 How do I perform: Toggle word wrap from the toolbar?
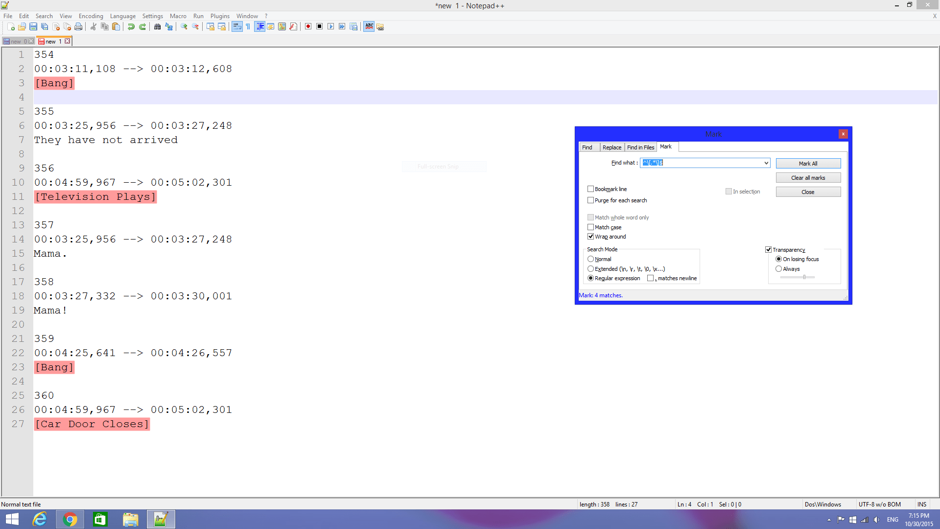pyautogui.click(x=237, y=27)
